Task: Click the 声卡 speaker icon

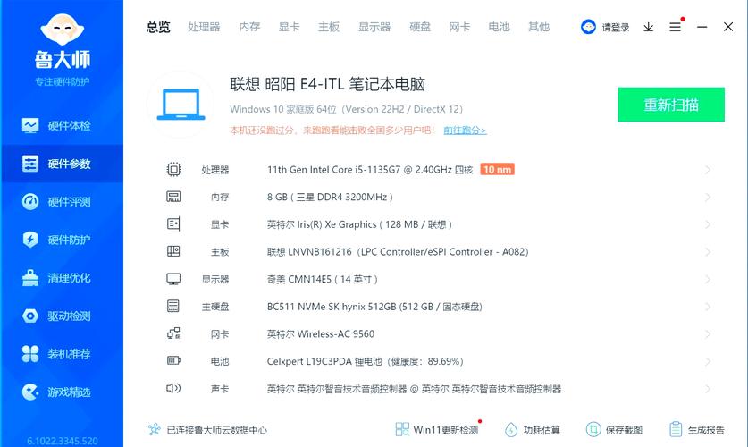Action: 173,388
